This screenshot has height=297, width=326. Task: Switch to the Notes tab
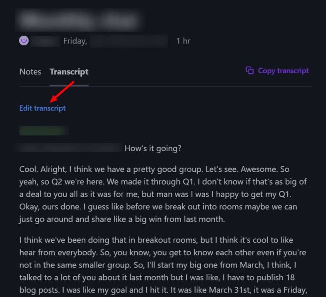30,72
